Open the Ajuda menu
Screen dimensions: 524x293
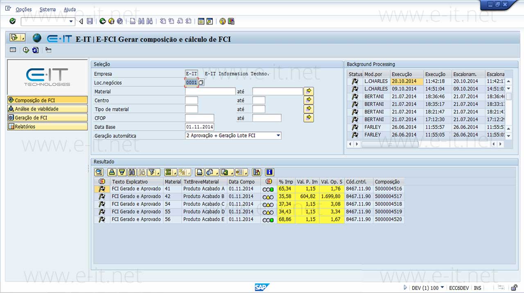tap(70, 9)
